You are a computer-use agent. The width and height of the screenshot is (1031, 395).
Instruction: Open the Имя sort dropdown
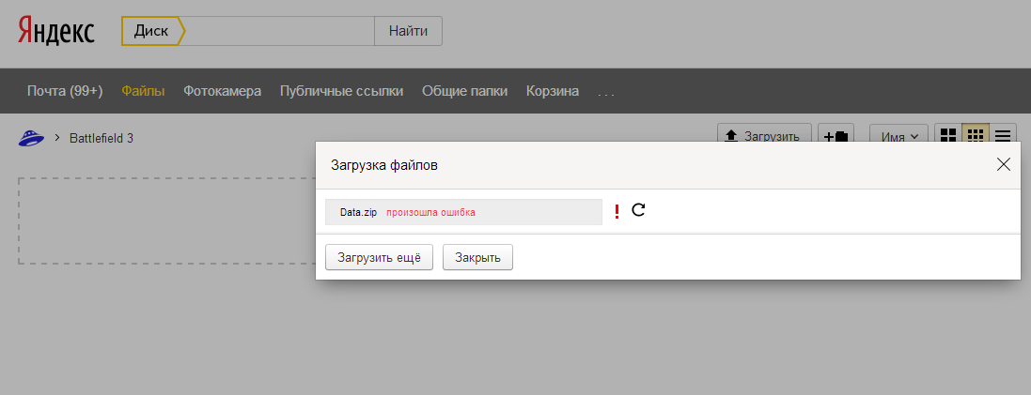(x=898, y=137)
